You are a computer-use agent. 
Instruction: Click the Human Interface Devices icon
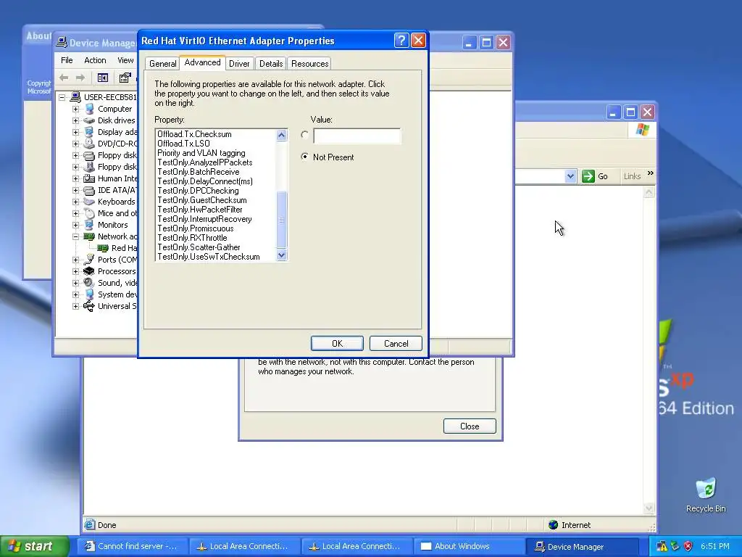pos(89,178)
